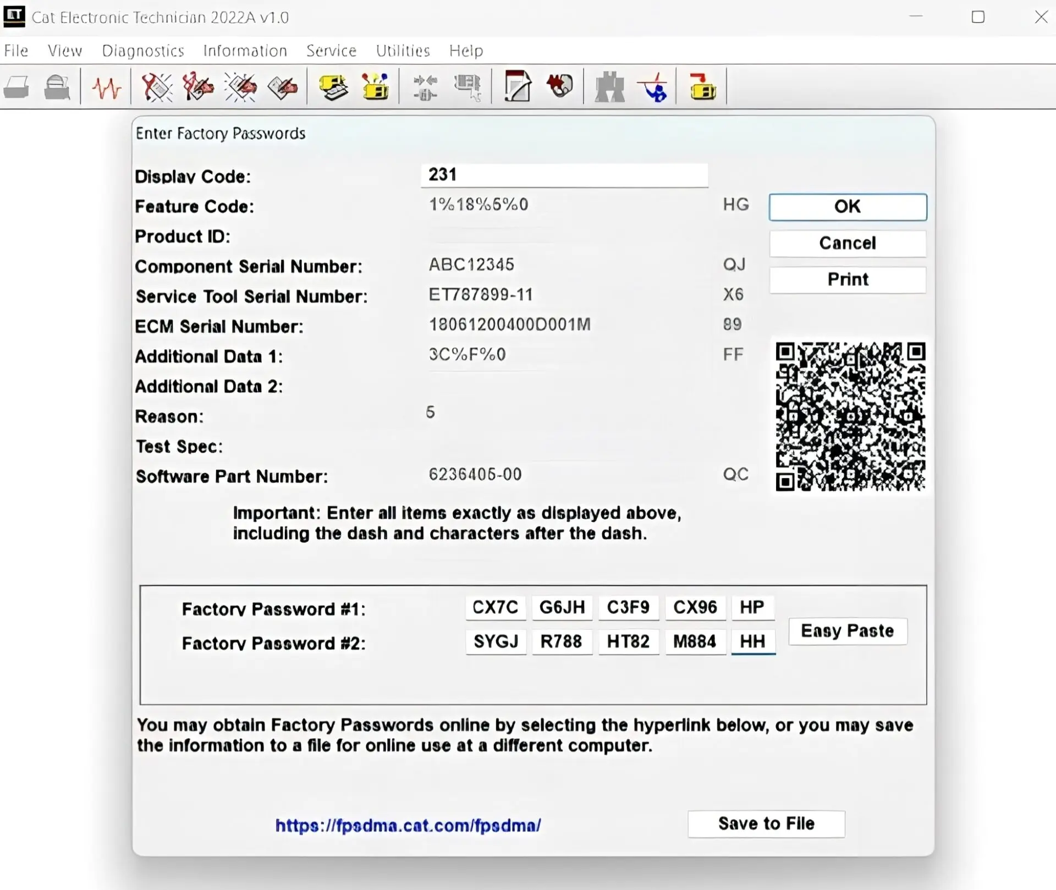Click the HG code beside Feature Code
The height and width of the screenshot is (890, 1056).
[x=736, y=205]
